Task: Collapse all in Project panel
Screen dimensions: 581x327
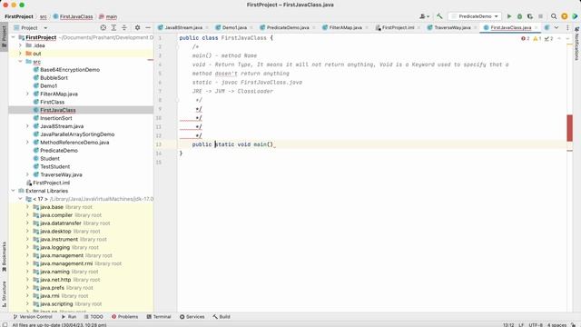Action: [124, 28]
